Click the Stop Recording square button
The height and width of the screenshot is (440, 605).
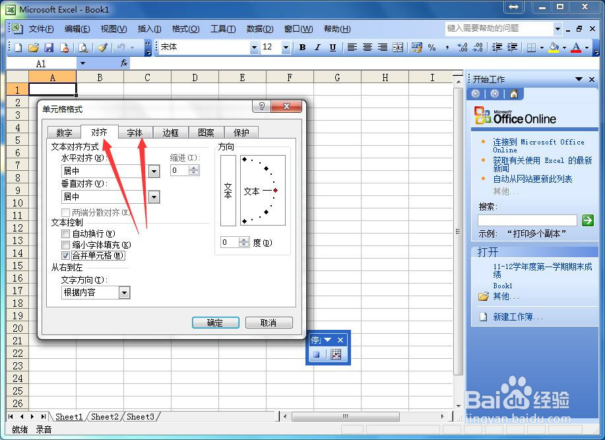click(x=317, y=354)
